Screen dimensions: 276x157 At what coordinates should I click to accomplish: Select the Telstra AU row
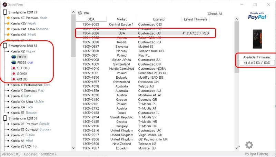[143, 86]
